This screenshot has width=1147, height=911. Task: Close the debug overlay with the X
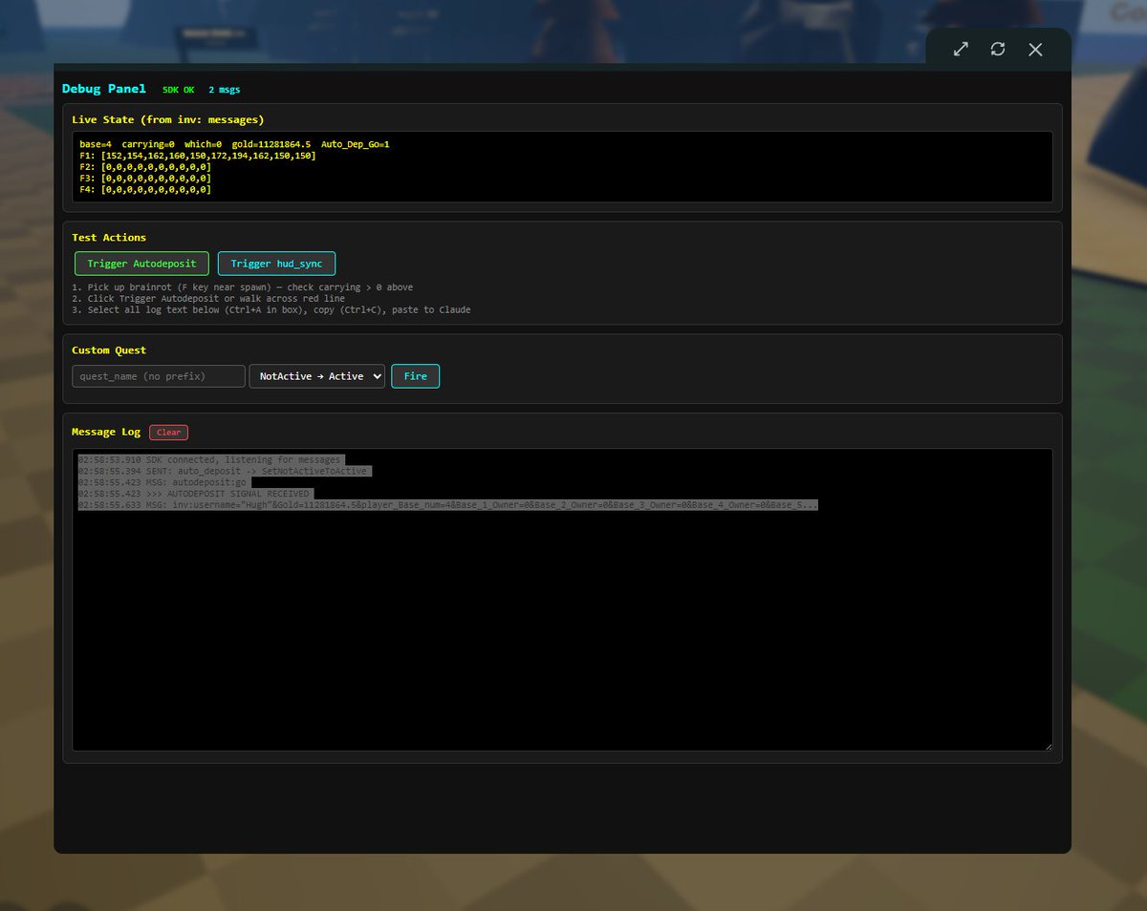(1035, 50)
